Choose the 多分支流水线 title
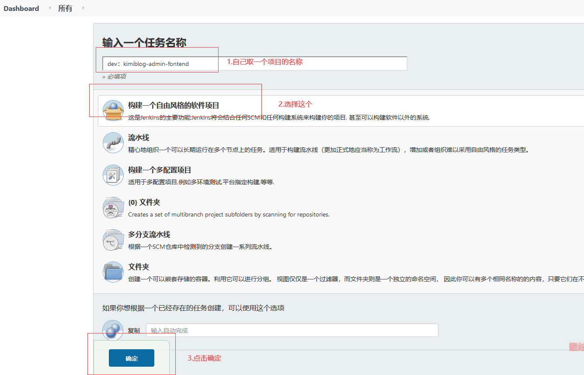 coord(149,234)
